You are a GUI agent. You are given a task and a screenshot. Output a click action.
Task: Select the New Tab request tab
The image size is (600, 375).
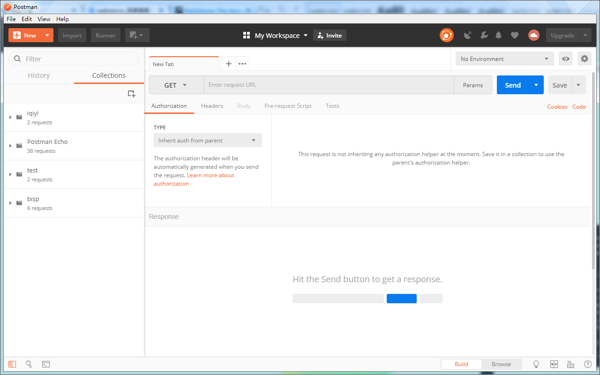(184, 64)
